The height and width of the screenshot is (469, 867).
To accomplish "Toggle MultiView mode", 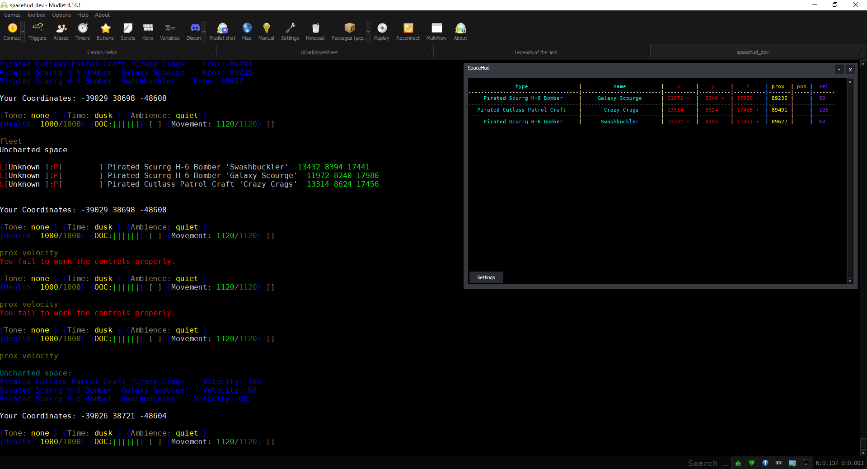I will click(x=436, y=31).
